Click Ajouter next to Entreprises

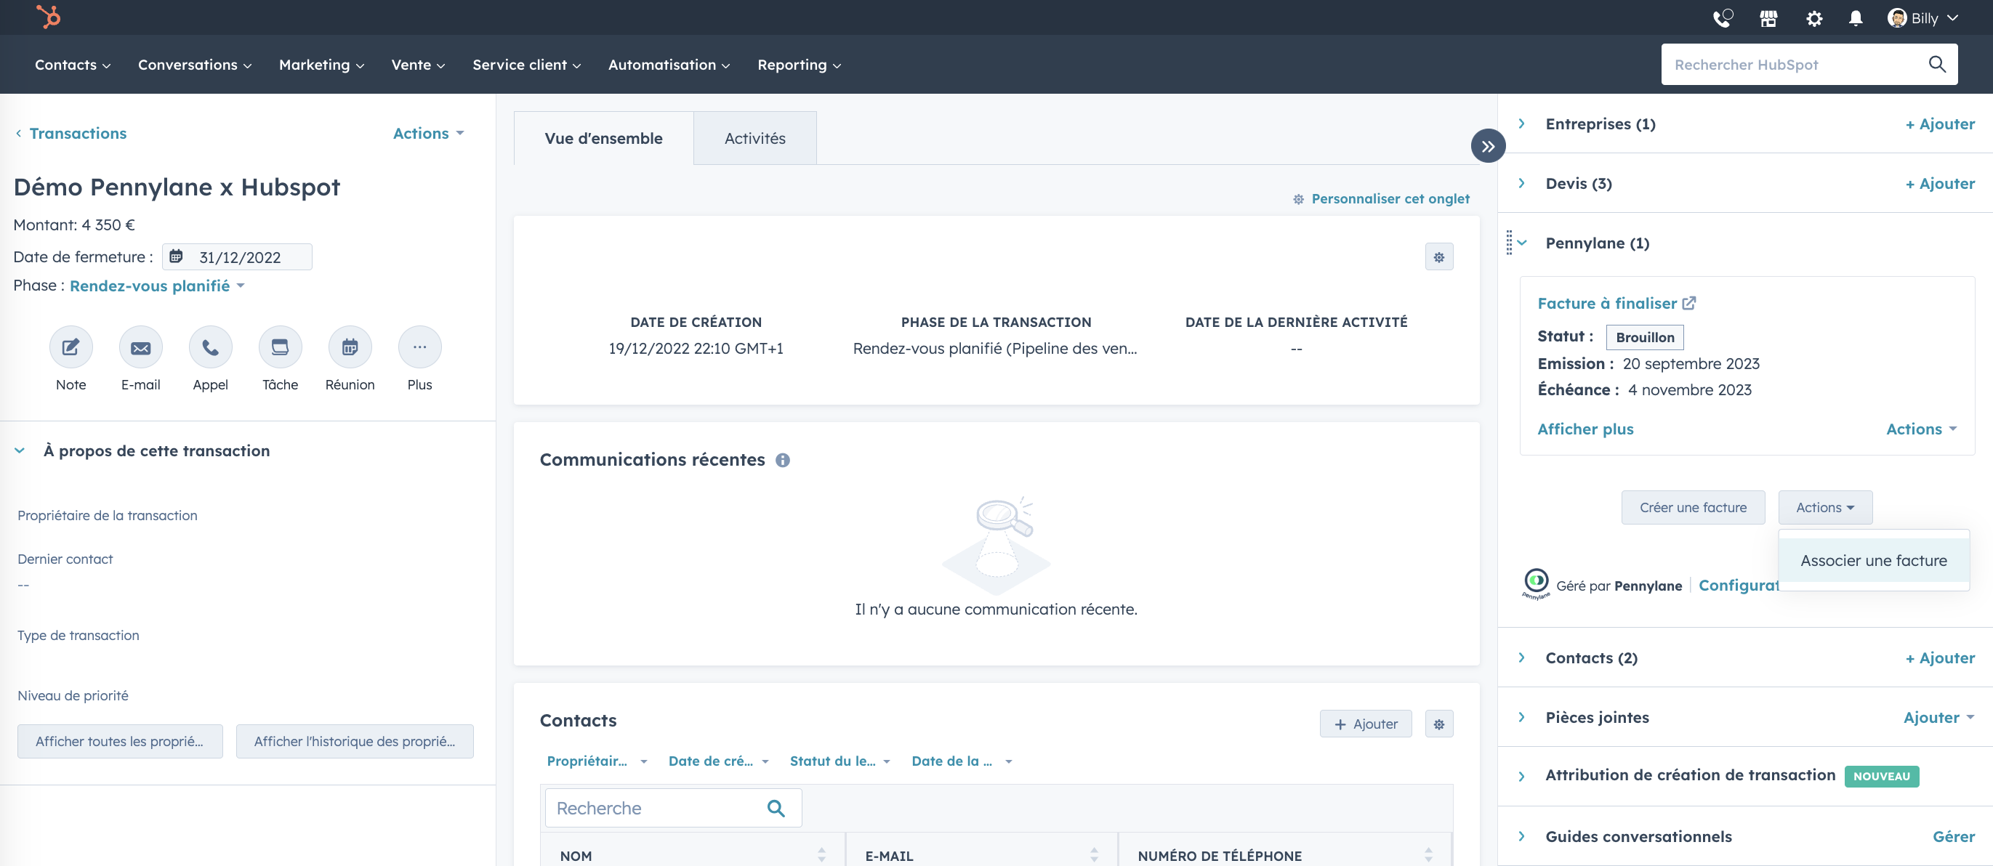pos(1940,124)
